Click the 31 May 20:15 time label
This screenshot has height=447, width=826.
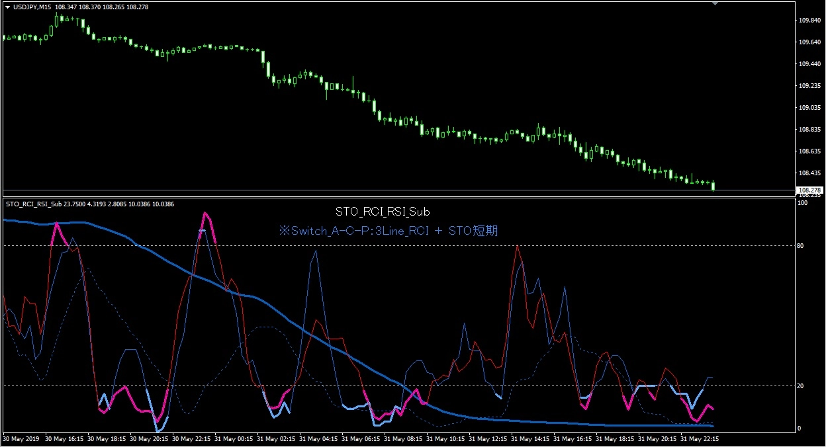(657, 438)
